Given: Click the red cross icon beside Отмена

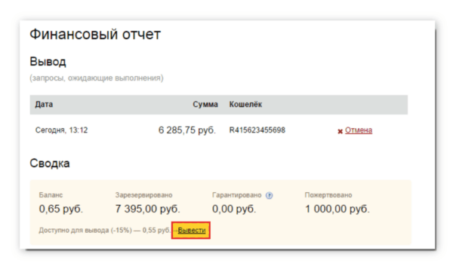Looking at the screenshot, I should [x=340, y=131].
